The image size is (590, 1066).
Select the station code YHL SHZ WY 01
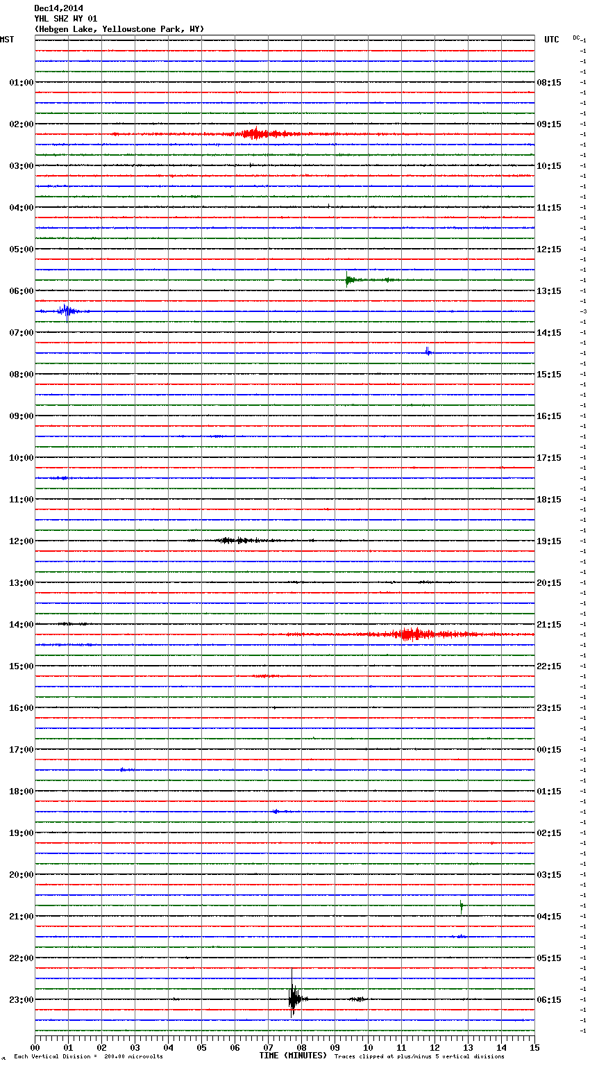(66, 19)
